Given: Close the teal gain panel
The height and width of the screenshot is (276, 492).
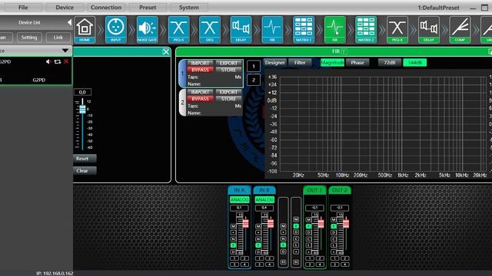Looking at the screenshot, I should [x=166, y=51].
